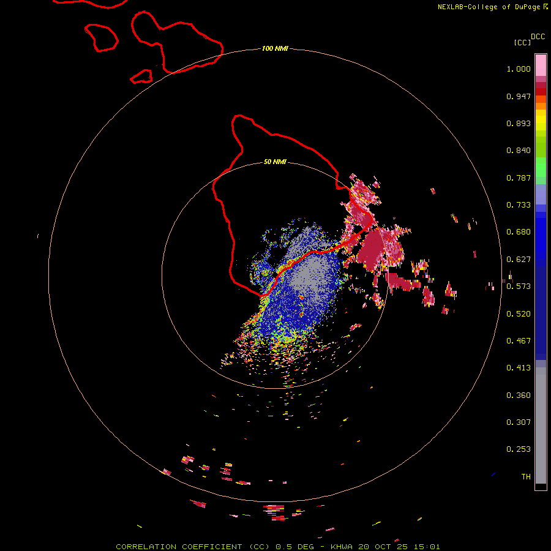The height and width of the screenshot is (551, 551).
Task: Click the 0.467 value on color scale
Action: [519, 341]
